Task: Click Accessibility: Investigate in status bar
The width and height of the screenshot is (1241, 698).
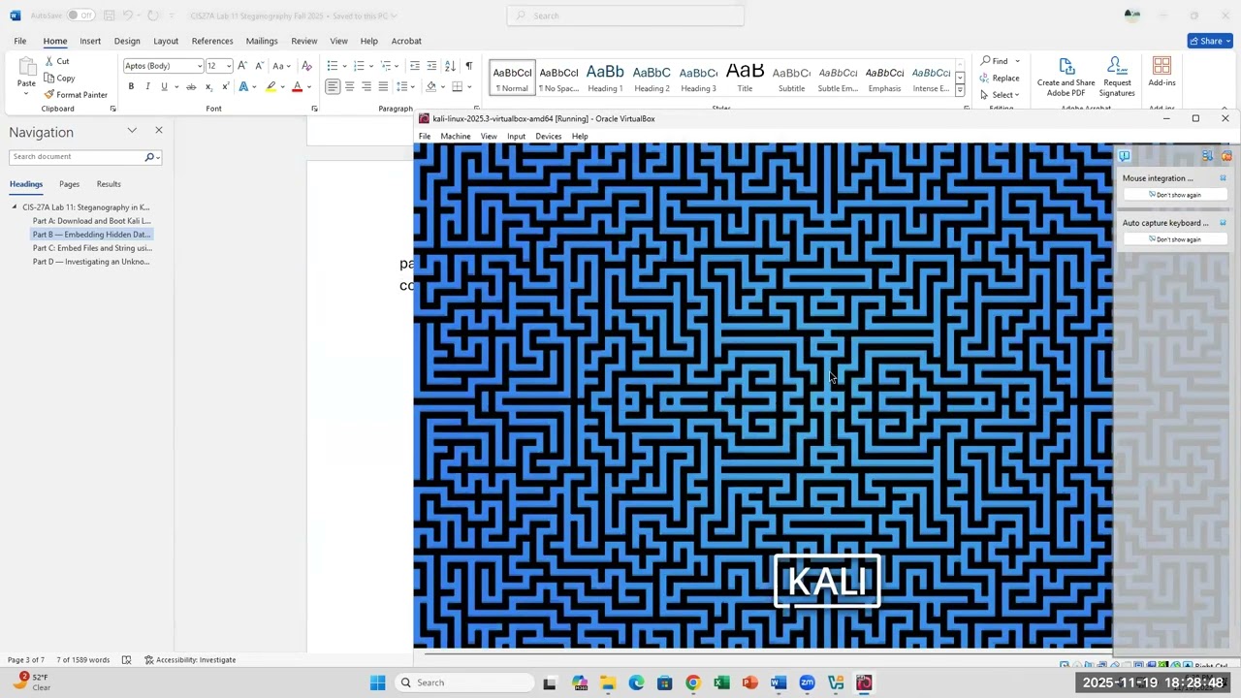Action: (190, 660)
